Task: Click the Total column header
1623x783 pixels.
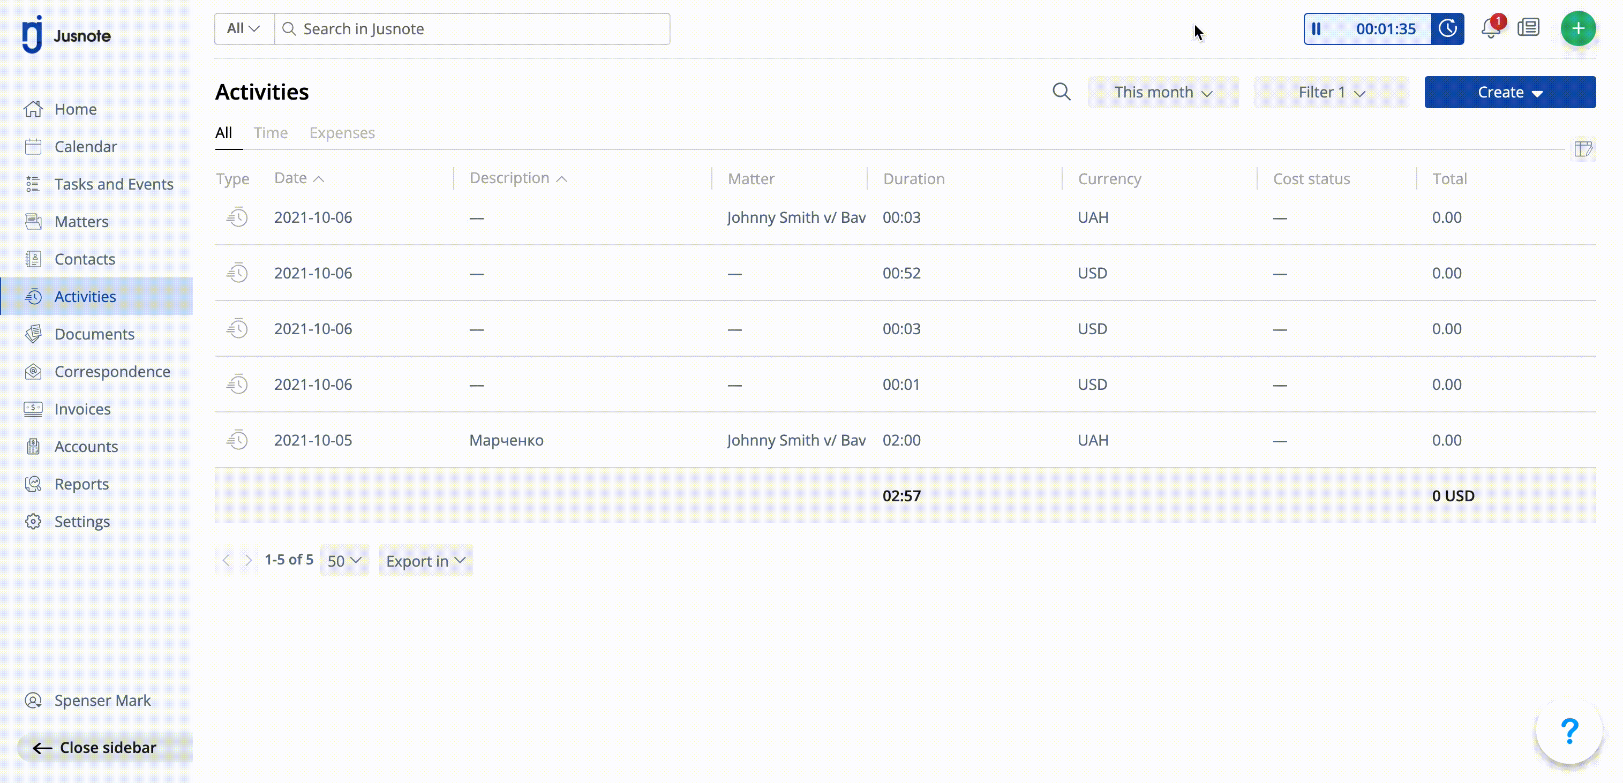Action: (1449, 179)
